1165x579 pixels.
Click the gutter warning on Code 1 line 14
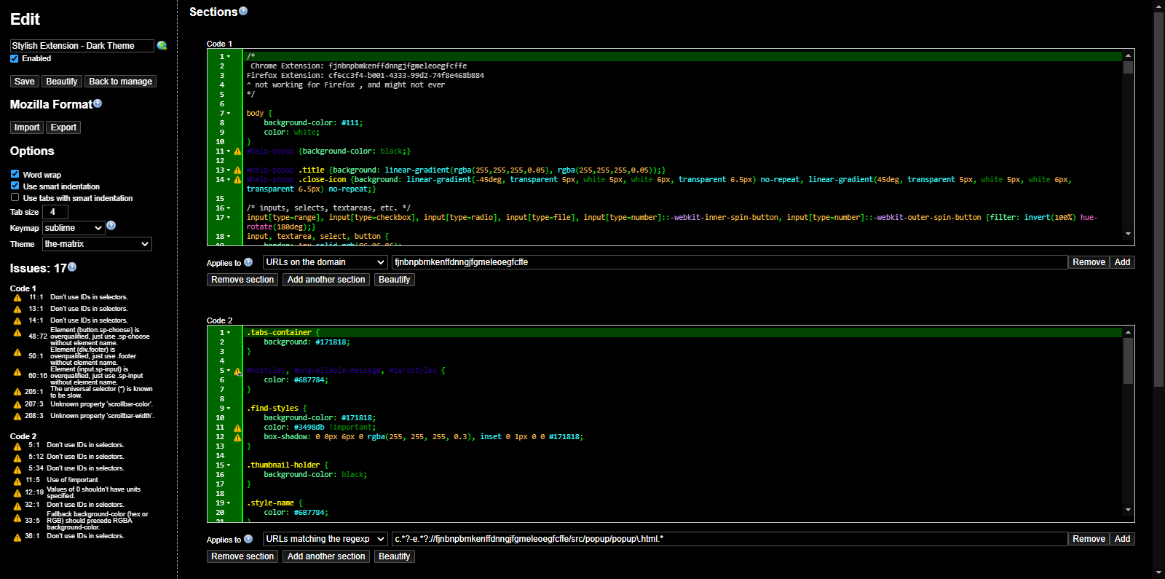(x=237, y=180)
